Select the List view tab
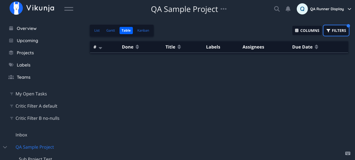The height and width of the screenshot is (160, 355). pos(97,31)
